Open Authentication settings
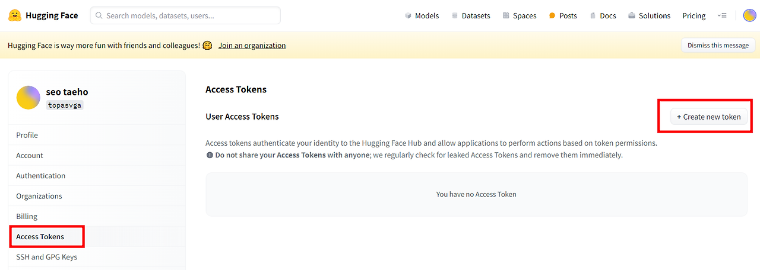 (97, 175)
